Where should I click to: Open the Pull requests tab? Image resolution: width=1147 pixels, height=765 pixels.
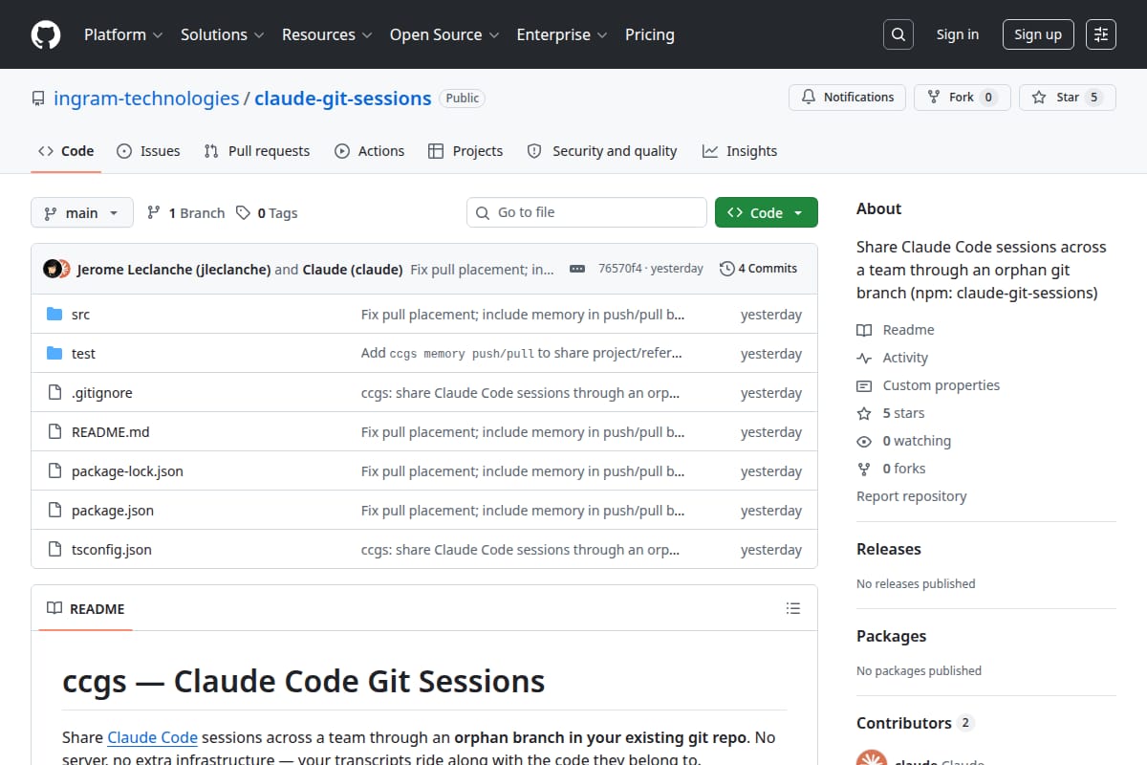pyautogui.click(x=257, y=151)
